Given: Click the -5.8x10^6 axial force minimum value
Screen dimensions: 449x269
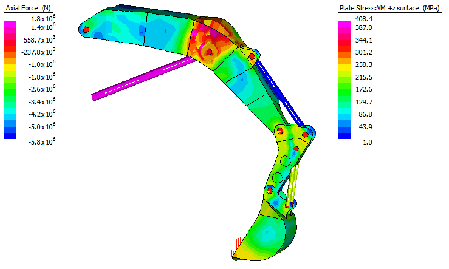Looking at the screenshot, I should click(x=42, y=141).
